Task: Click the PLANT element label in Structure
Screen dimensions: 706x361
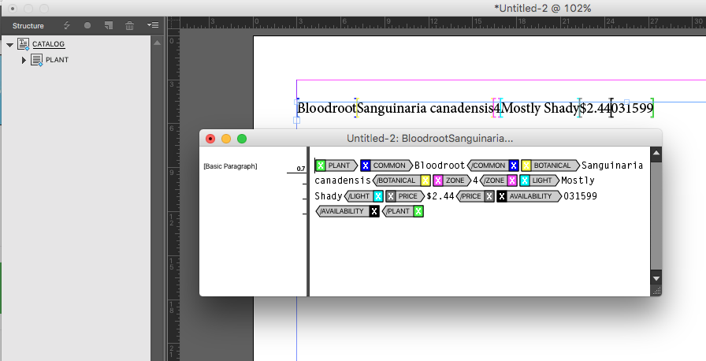Action: 57,61
